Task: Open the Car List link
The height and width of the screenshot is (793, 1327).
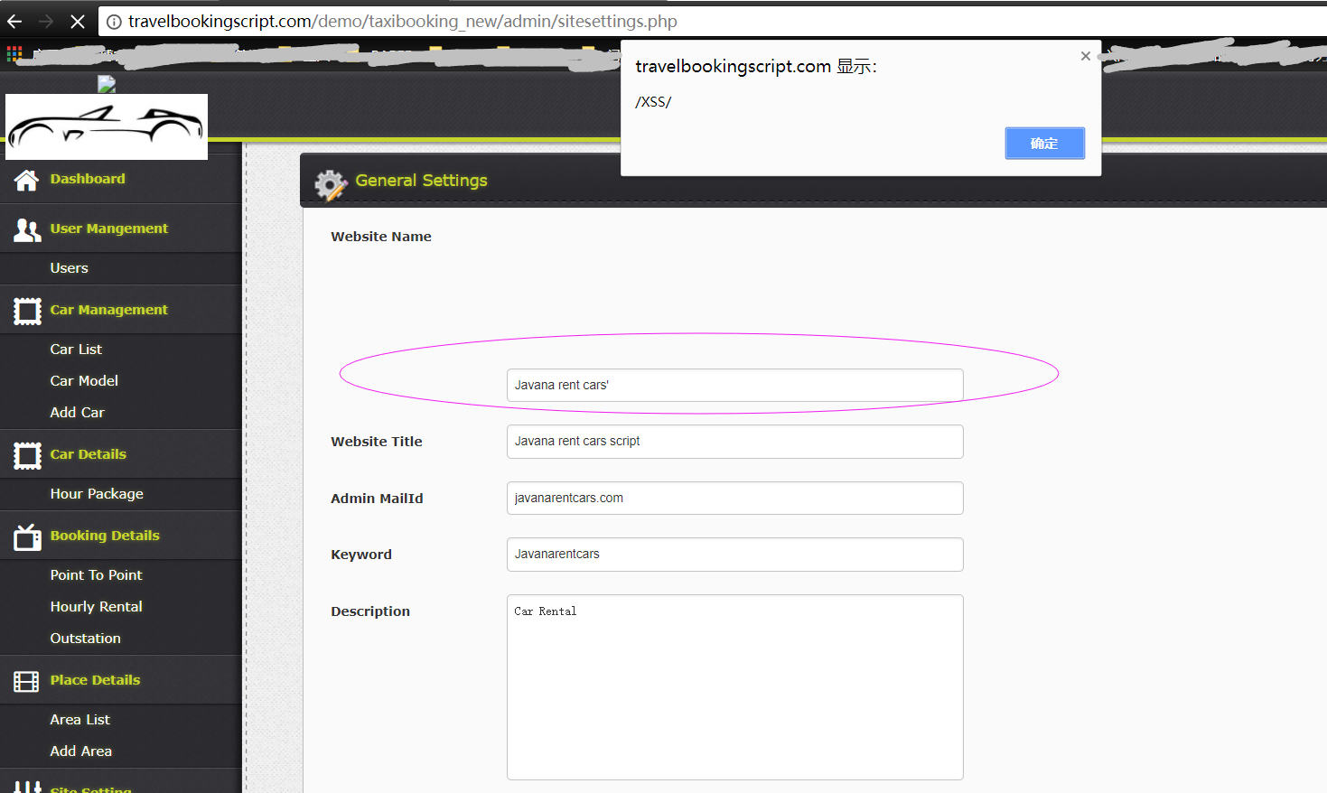Action: (x=76, y=350)
